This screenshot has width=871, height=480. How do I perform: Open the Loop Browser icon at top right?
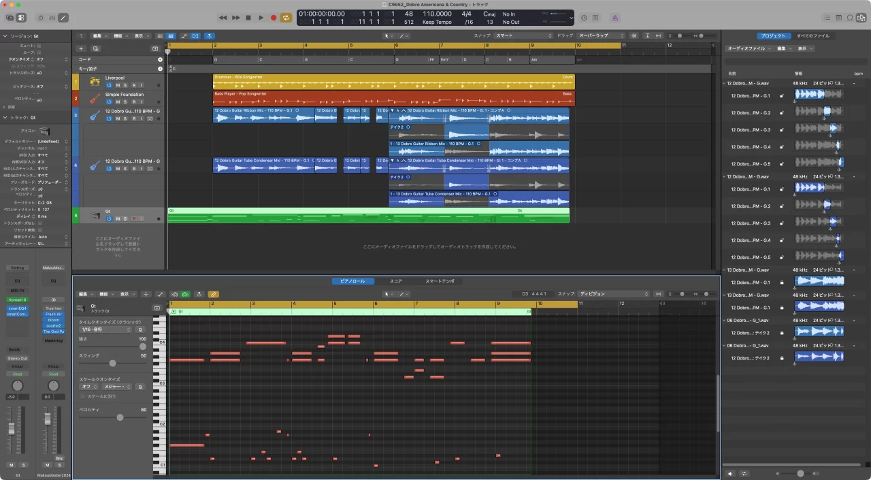(850, 18)
